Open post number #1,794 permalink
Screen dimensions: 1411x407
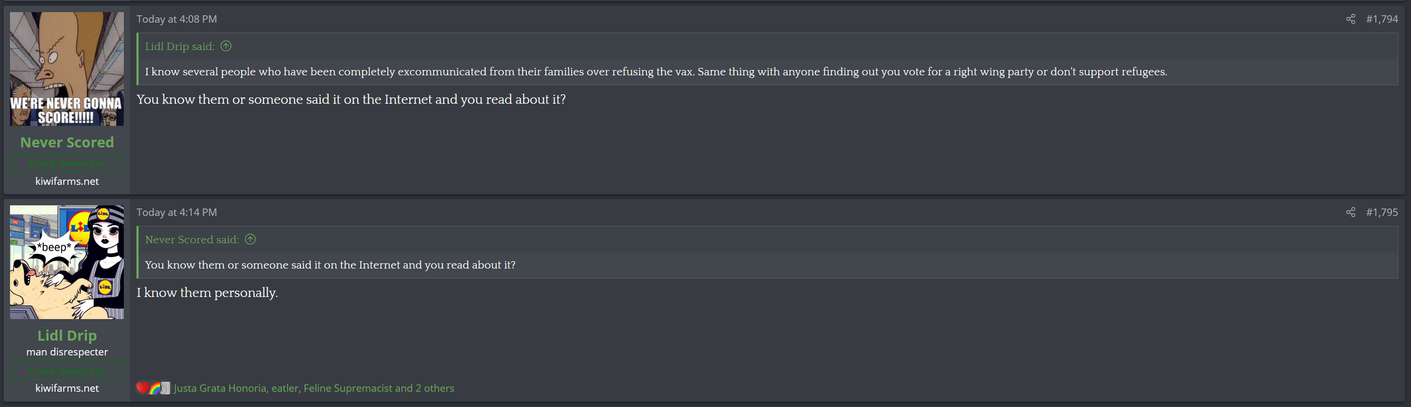click(1381, 19)
